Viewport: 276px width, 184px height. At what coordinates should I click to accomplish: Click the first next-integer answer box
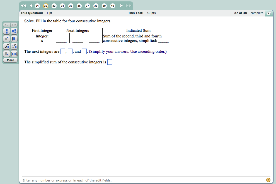pos(63,52)
